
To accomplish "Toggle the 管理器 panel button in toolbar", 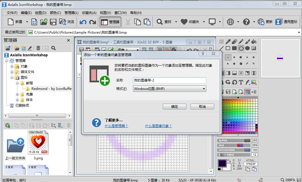I will 110,22.
